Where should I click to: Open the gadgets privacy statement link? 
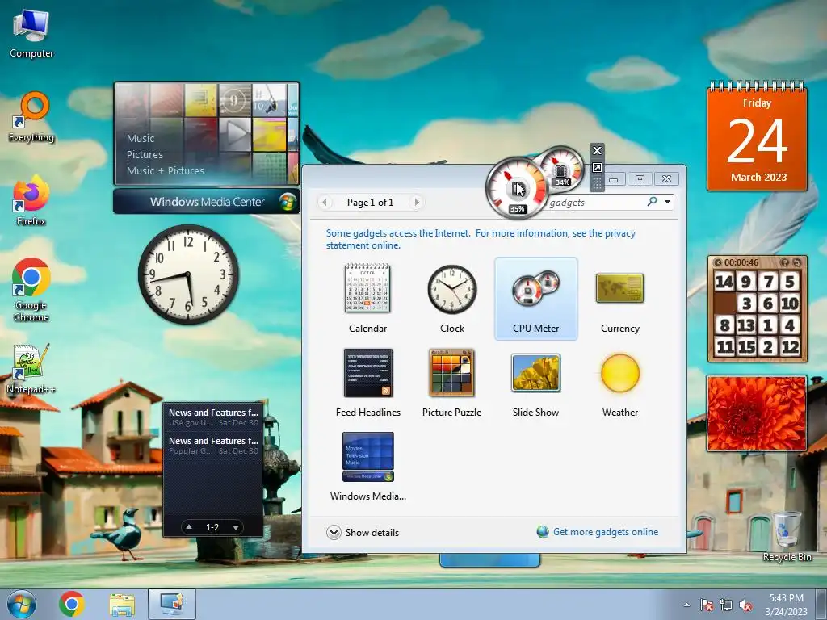click(x=481, y=239)
